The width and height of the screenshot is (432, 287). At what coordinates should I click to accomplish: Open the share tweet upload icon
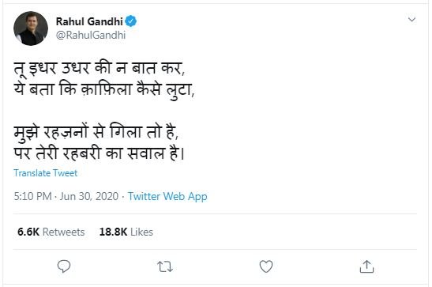(366, 266)
